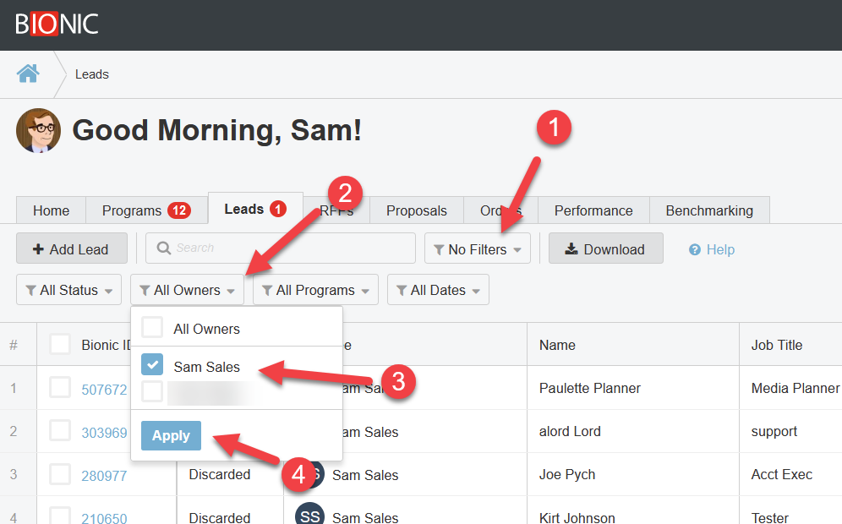Click the Help question mark icon
The height and width of the screenshot is (524, 842).
(x=695, y=249)
